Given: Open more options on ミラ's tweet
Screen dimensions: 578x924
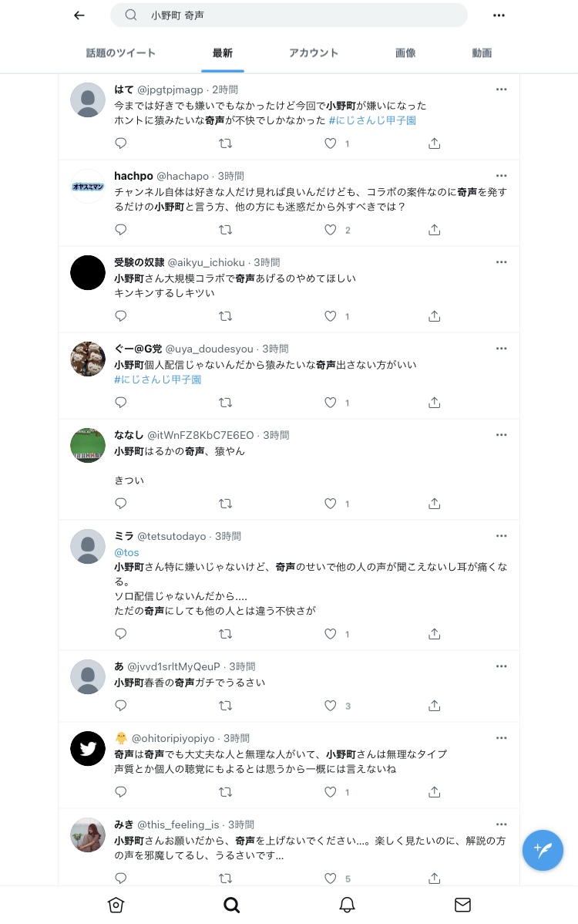Looking at the screenshot, I should point(502,536).
